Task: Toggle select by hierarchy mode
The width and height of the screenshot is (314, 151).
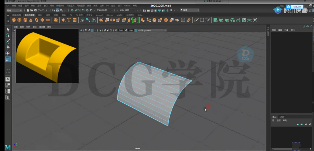Action: (x=54, y=10)
